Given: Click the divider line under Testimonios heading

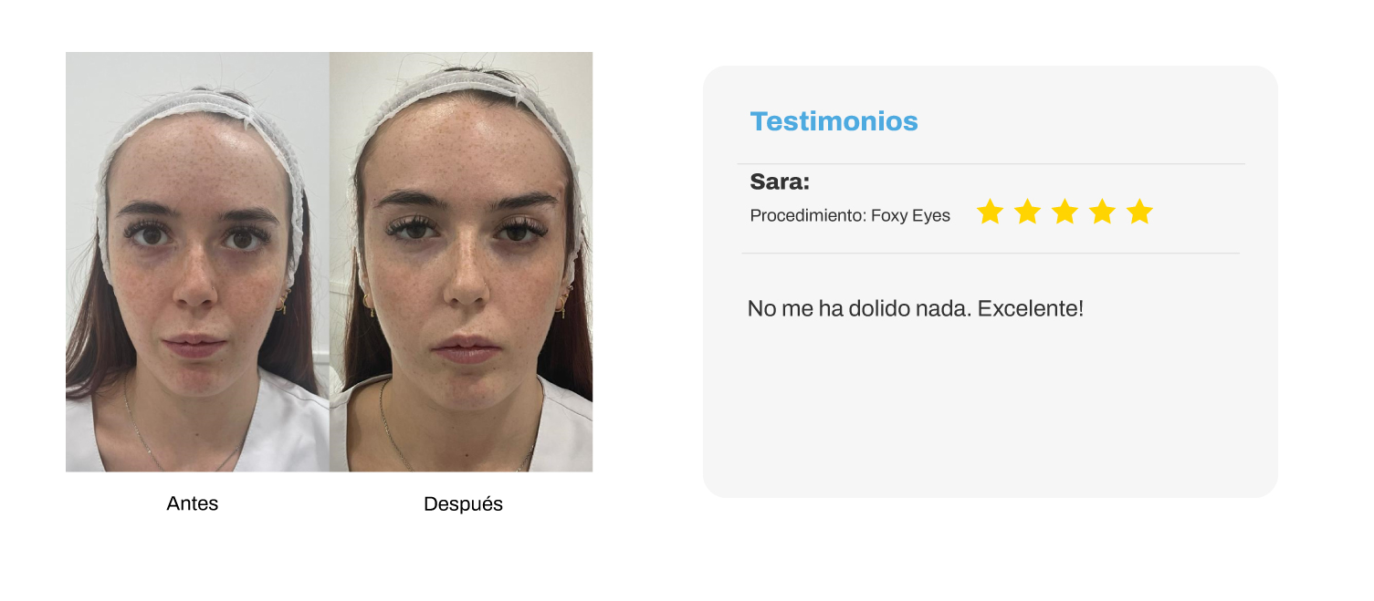Looking at the screenshot, I should (991, 164).
